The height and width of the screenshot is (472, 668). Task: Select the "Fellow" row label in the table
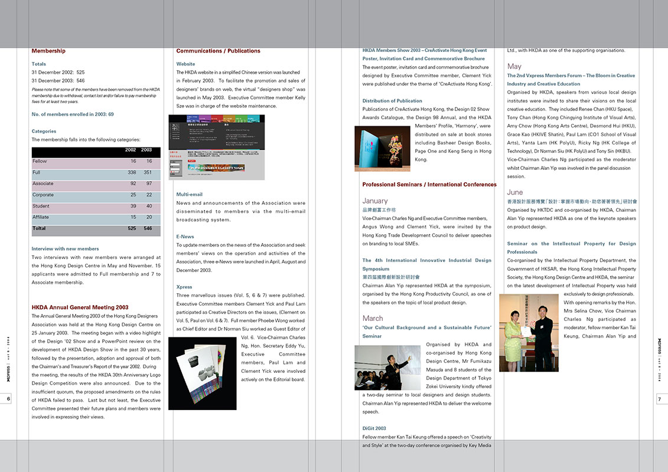40,161
